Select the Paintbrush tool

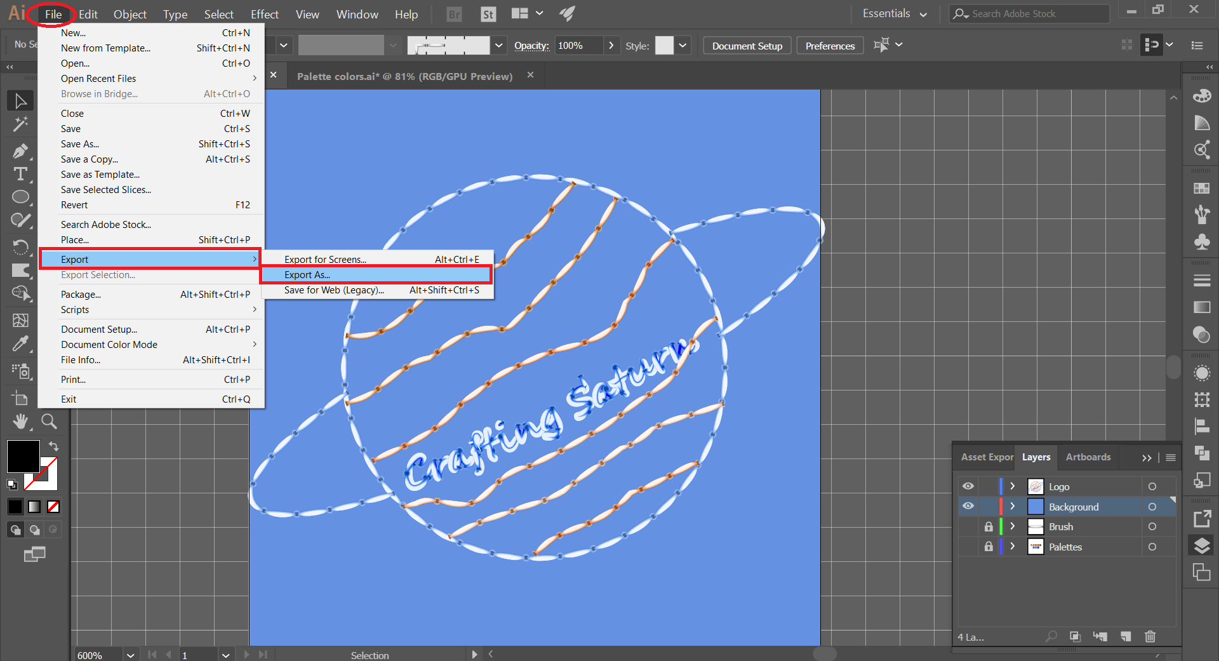[20, 220]
